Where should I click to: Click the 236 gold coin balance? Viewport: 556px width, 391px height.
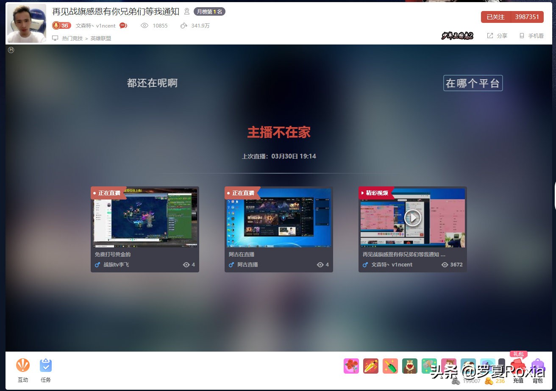pos(500,381)
